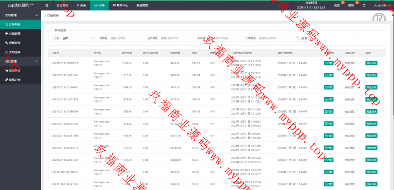Open 商品分类 in the sidebar
The height and width of the screenshot is (190, 394).
(15, 80)
